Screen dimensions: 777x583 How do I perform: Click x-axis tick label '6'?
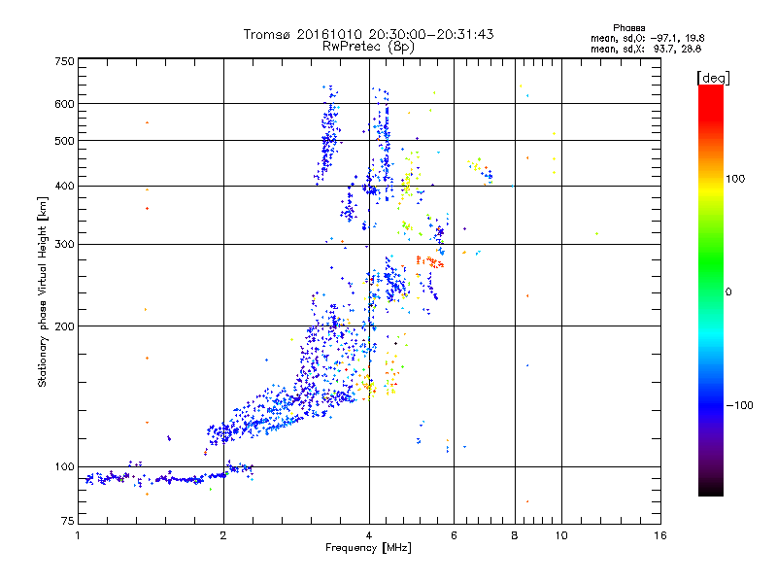pos(454,535)
